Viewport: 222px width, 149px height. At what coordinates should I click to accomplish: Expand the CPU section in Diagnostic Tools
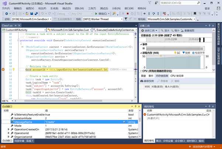tap(141, 71)
